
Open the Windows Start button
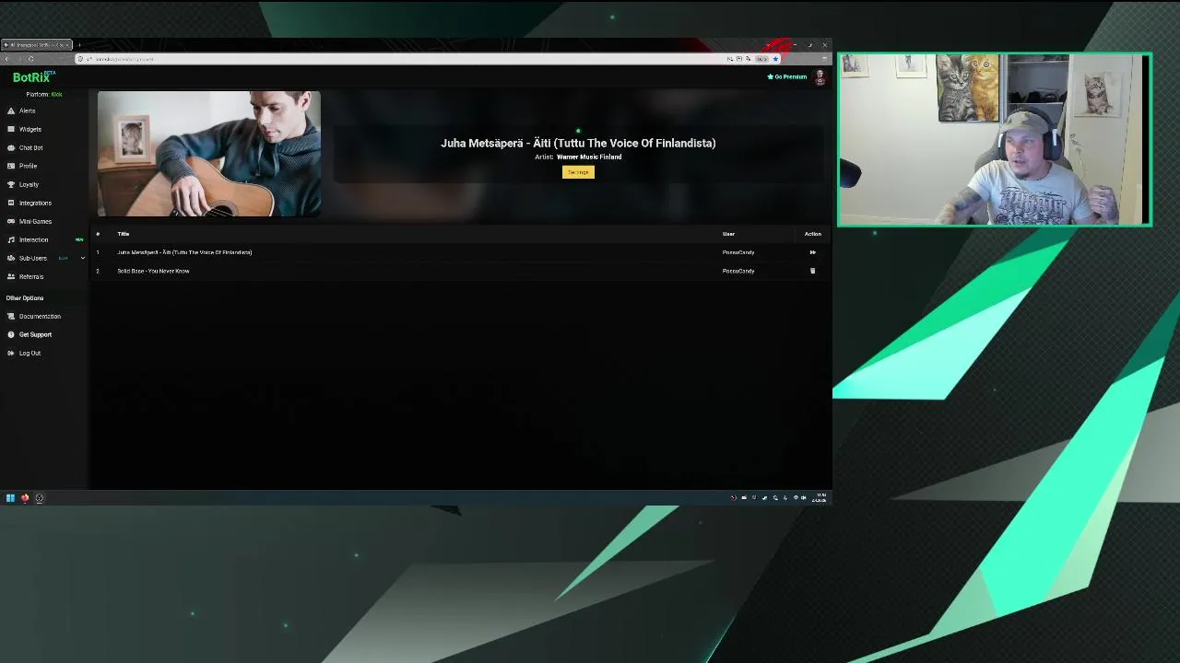(10, 498)
